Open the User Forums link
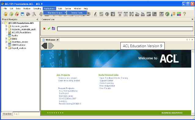The image size is (195, 120). [105, 88]
